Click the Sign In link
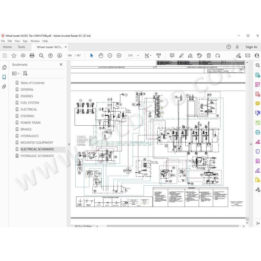261x261 pixels. point(251,47)
